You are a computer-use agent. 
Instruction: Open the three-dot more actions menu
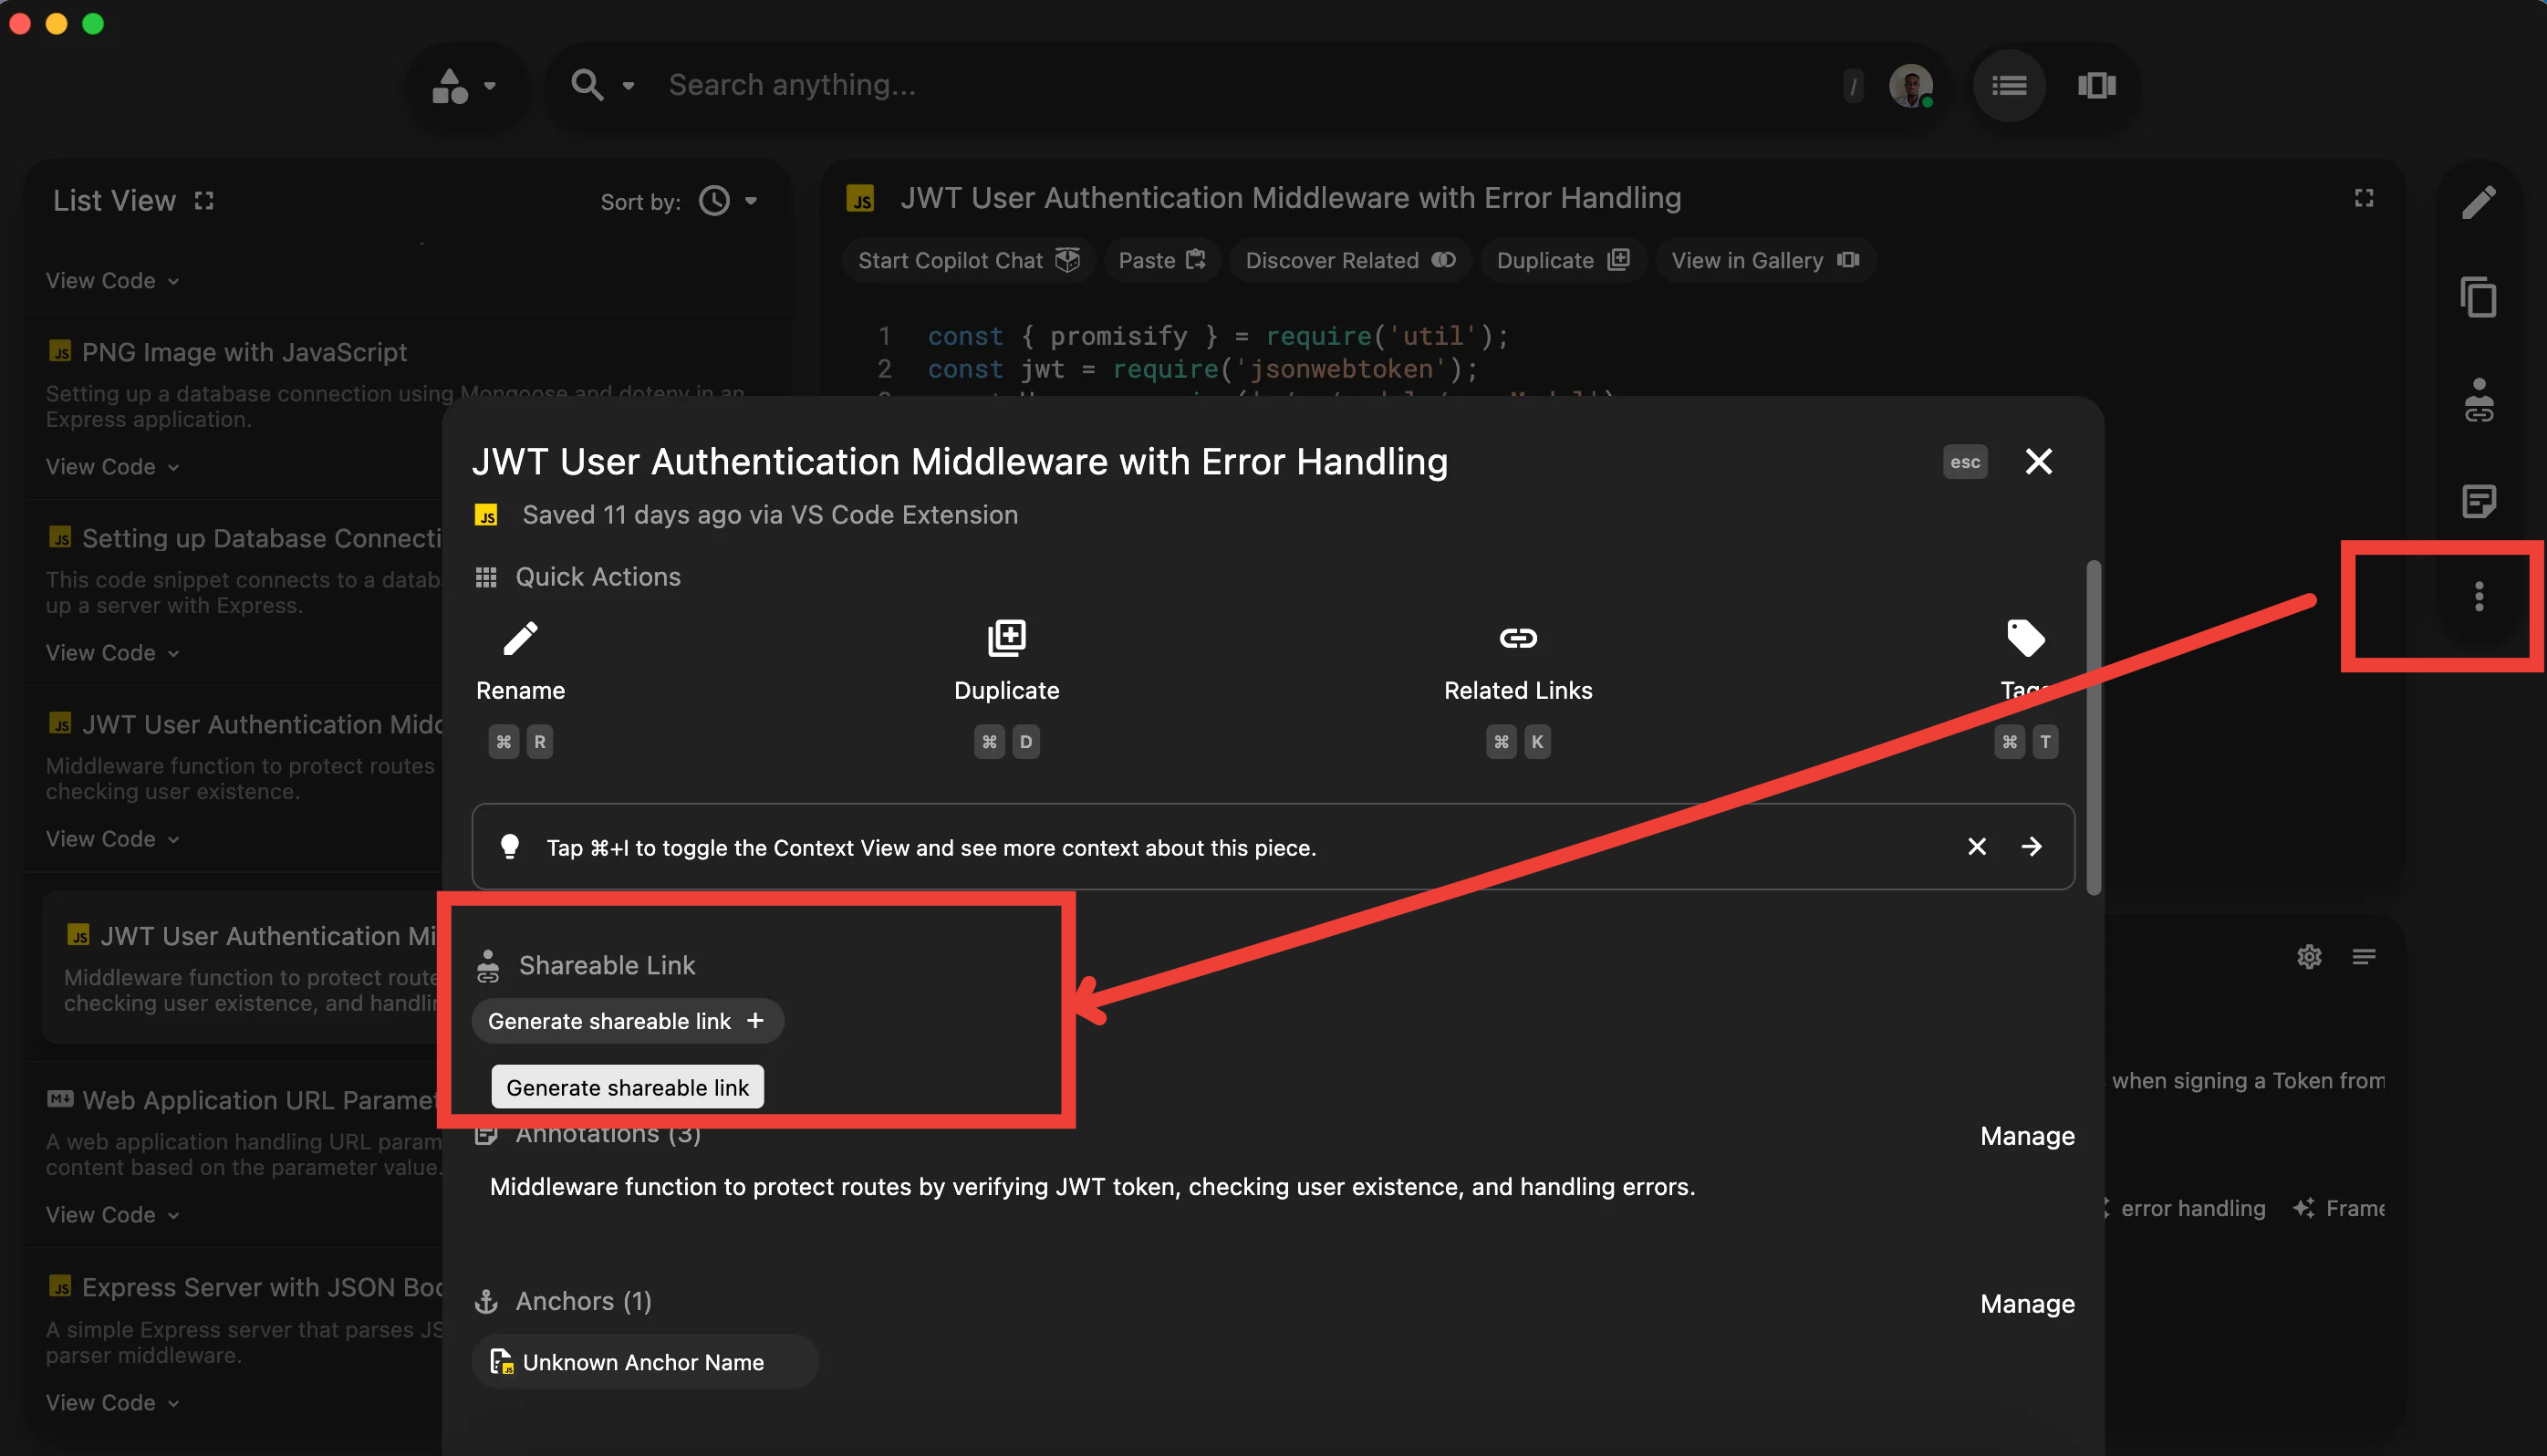[x=2478, y=597]
